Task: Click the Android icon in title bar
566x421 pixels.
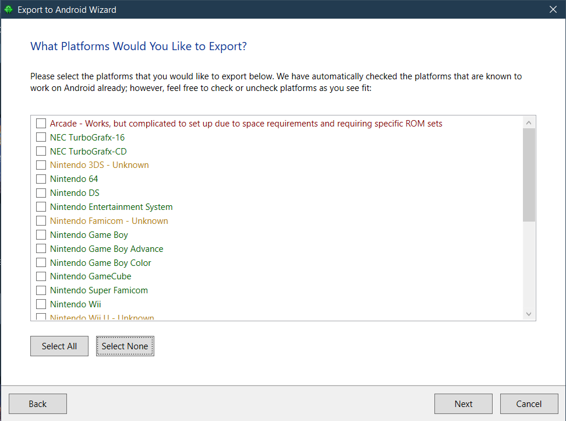Action: coord(8,9)
